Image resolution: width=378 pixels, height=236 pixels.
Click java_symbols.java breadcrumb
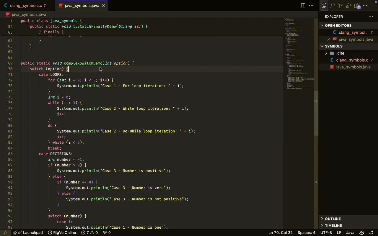(x=29, y=14)
